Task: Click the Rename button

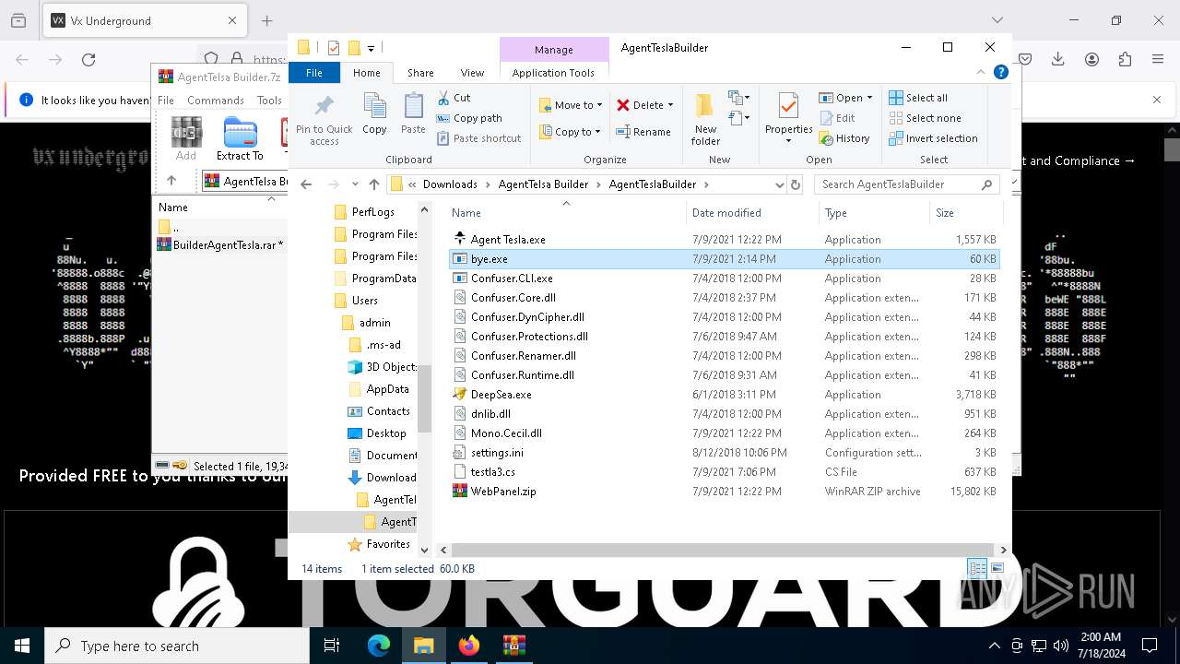Action: point(643,132)
